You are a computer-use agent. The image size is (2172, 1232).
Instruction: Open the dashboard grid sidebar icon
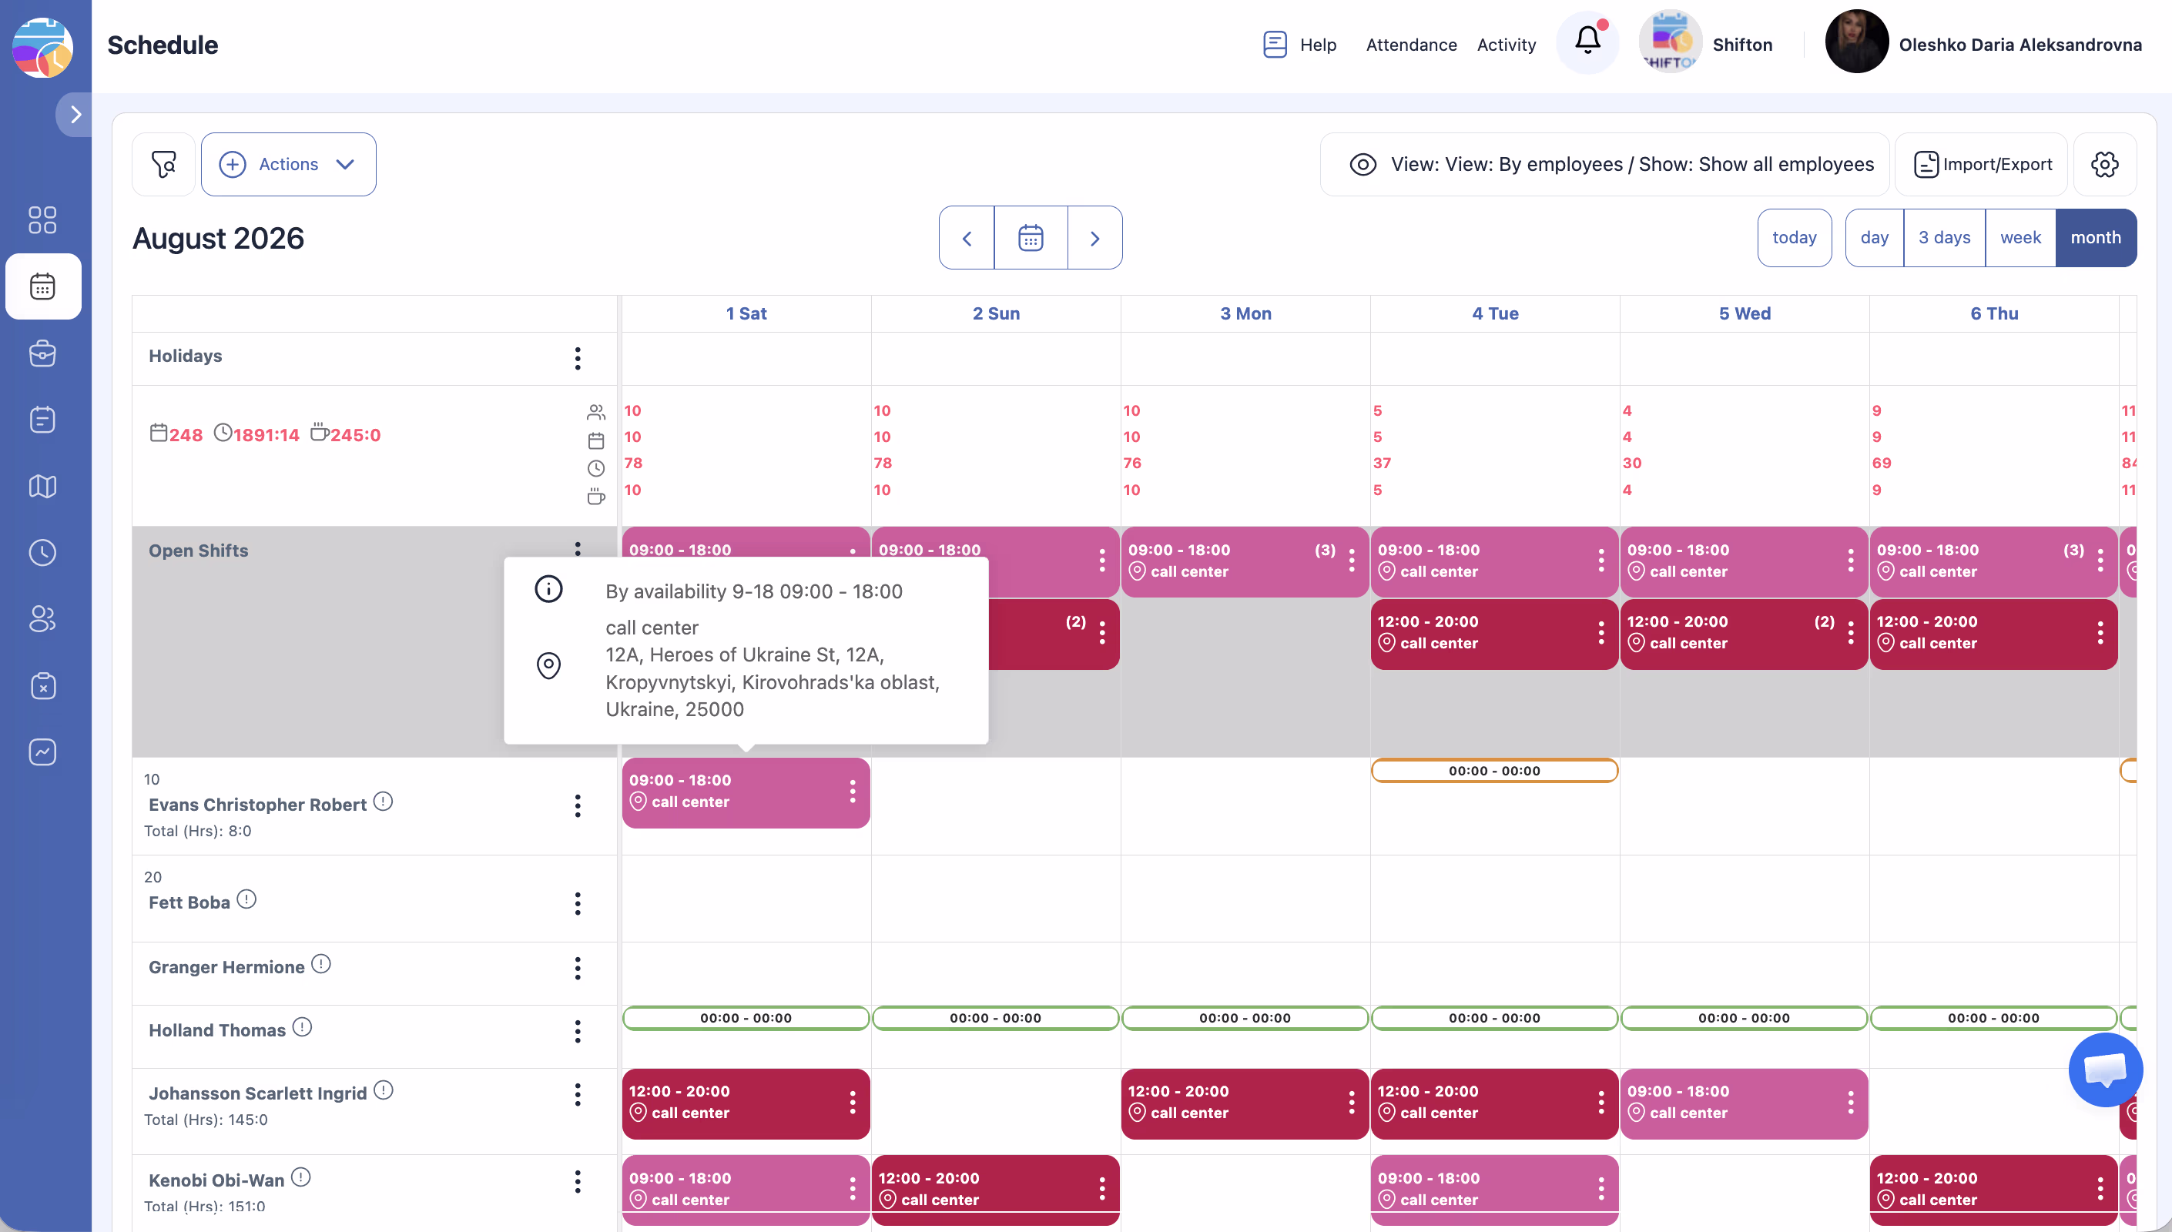[x=42, y=220]
